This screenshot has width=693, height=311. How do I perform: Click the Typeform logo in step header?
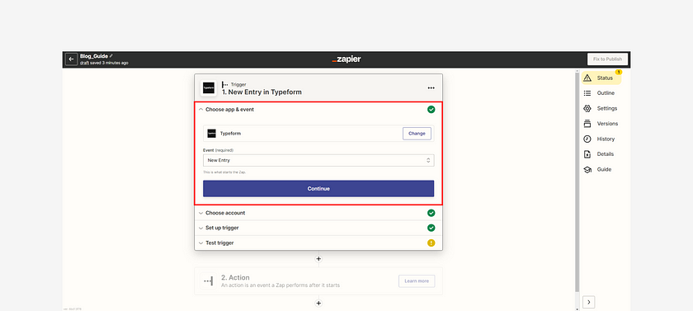pos(209,88)
